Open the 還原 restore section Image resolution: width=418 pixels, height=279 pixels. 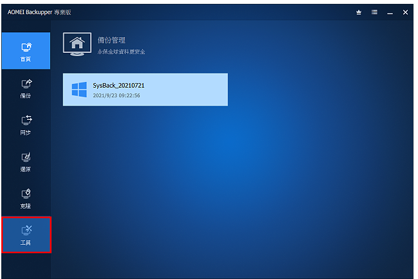pos(26,162)
